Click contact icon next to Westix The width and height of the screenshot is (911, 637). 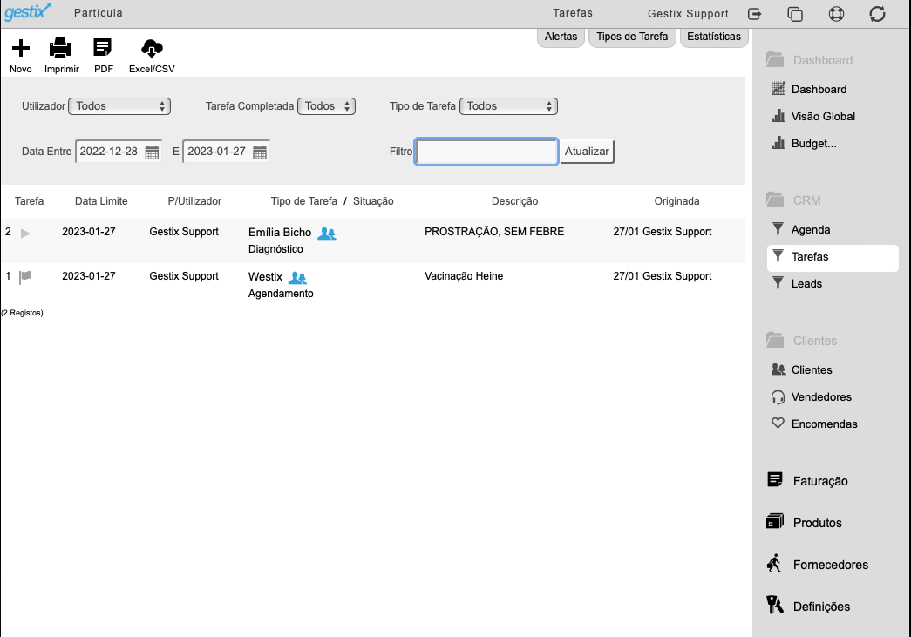pos(297,278)
